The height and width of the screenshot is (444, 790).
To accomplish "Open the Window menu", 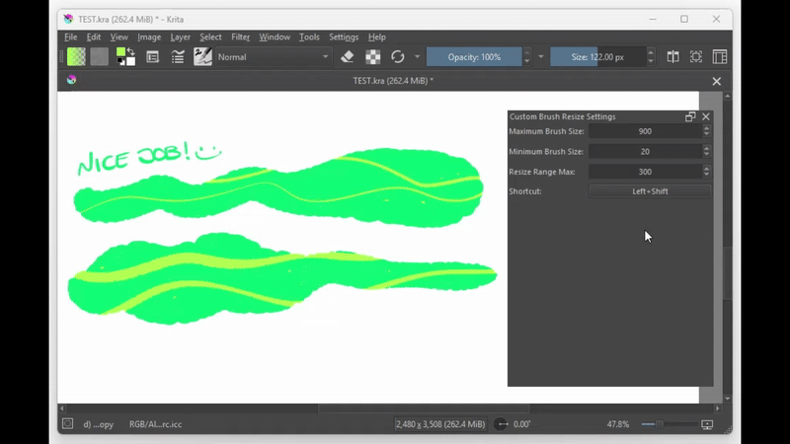I will click(275, 37).
